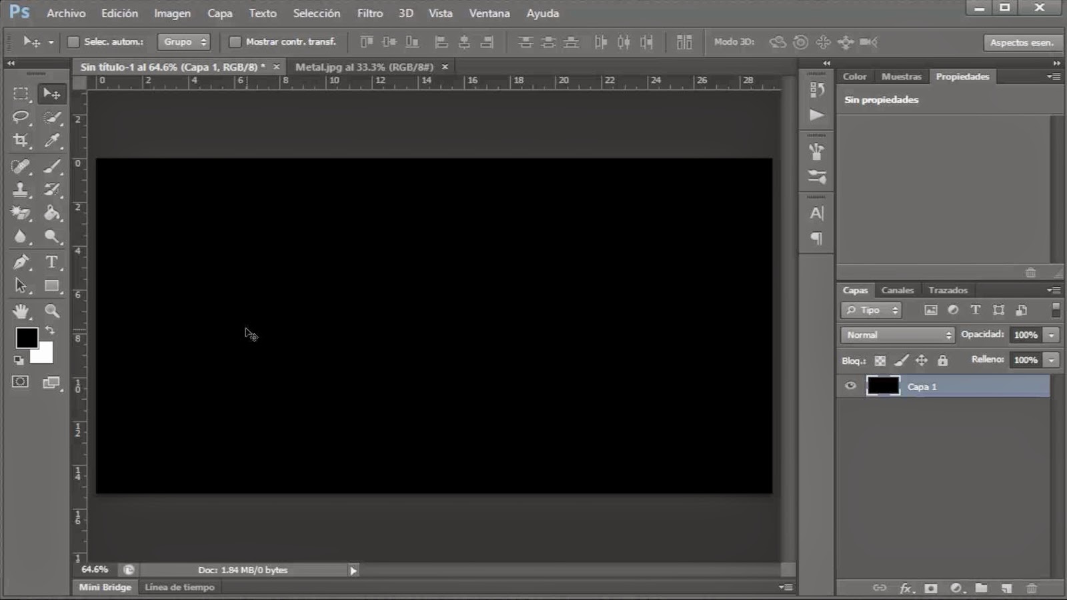Image resolution: width=1067 pixels, height=600 pixels.
Task: Select the Dodge tool
Action: click(x=52, y=237)
